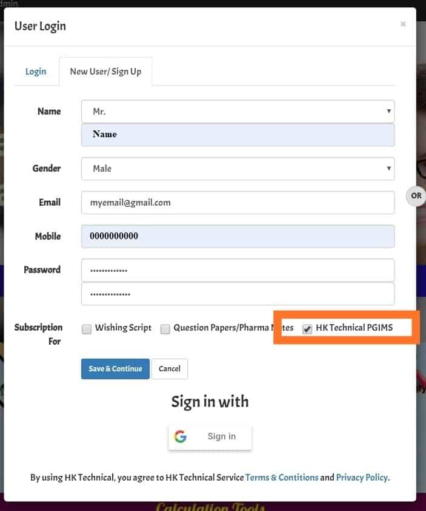The width and height of the screenshot is (426, 511).
Task: Sign in with the Google button
Action: point(210,436)
